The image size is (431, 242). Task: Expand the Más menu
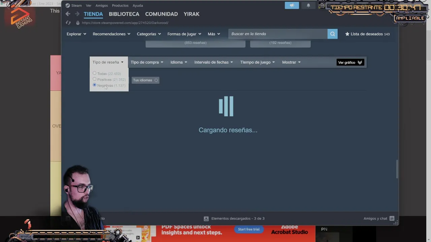click(x=214, y=34)
